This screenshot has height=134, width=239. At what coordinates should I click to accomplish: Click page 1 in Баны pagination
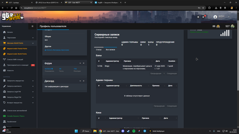164,74
